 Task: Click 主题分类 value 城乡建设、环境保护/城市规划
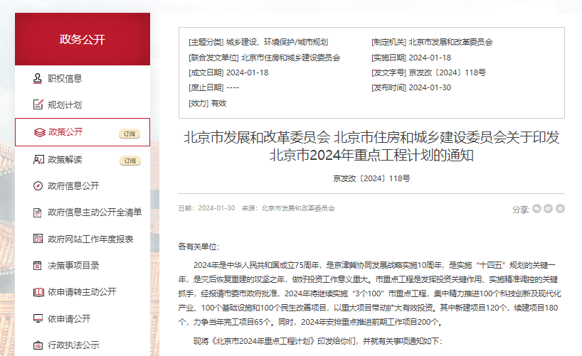(x=277, y=42)
